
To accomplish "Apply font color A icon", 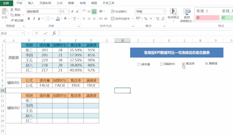I will (65, 19).
